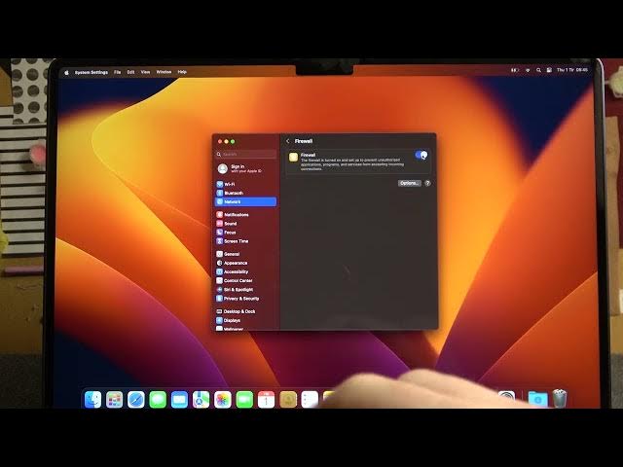Viewport: 623px width, 467px height.
Task: Open the Apple menu
Action: tap(66, 72)
